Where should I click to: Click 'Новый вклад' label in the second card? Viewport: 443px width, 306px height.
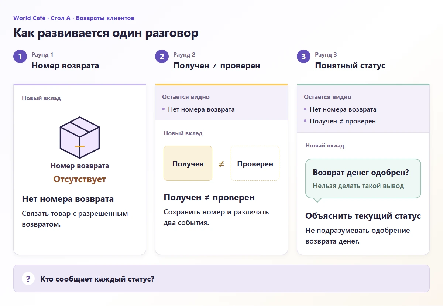[x=183, y=133]
